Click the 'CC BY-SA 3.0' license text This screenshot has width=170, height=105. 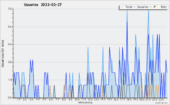[161, 103]
